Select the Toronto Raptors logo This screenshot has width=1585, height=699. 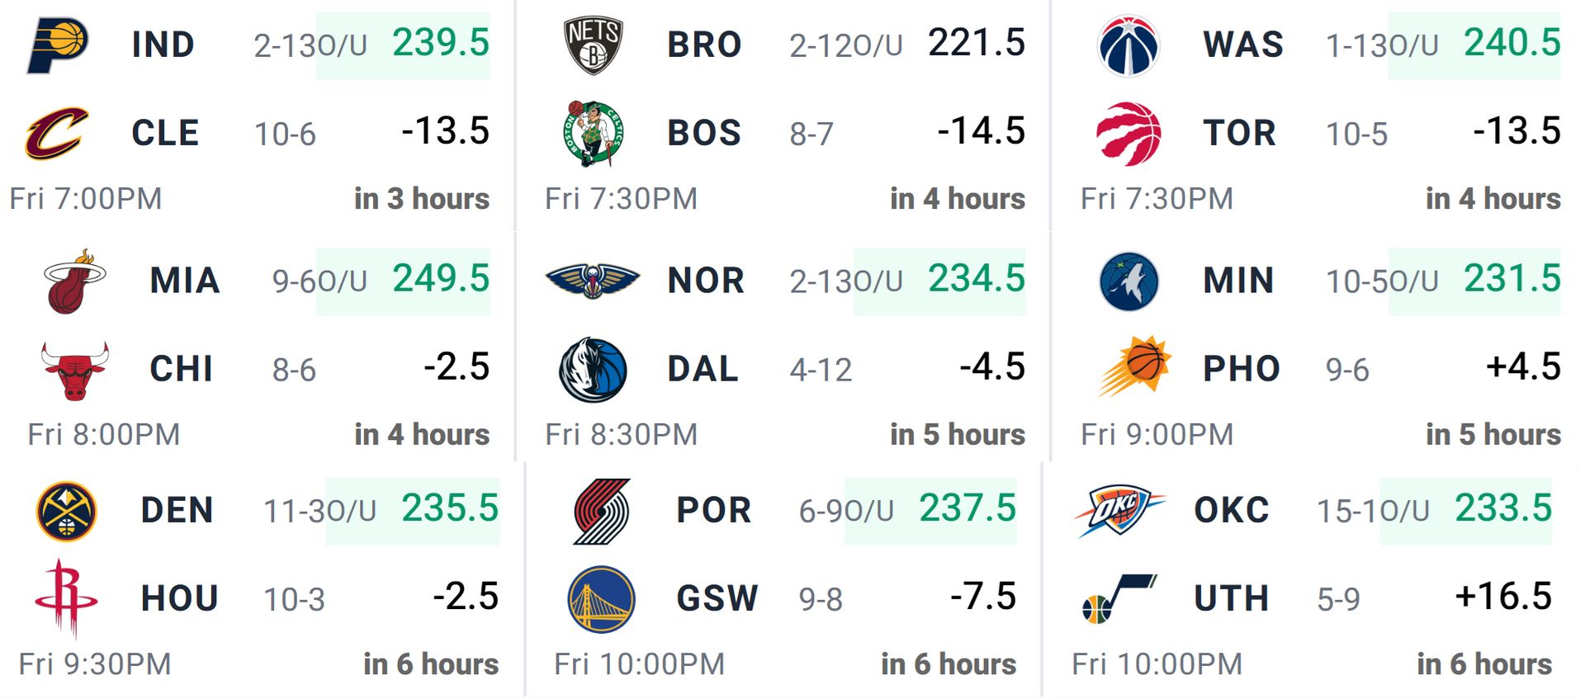(x=1128, y=134)
